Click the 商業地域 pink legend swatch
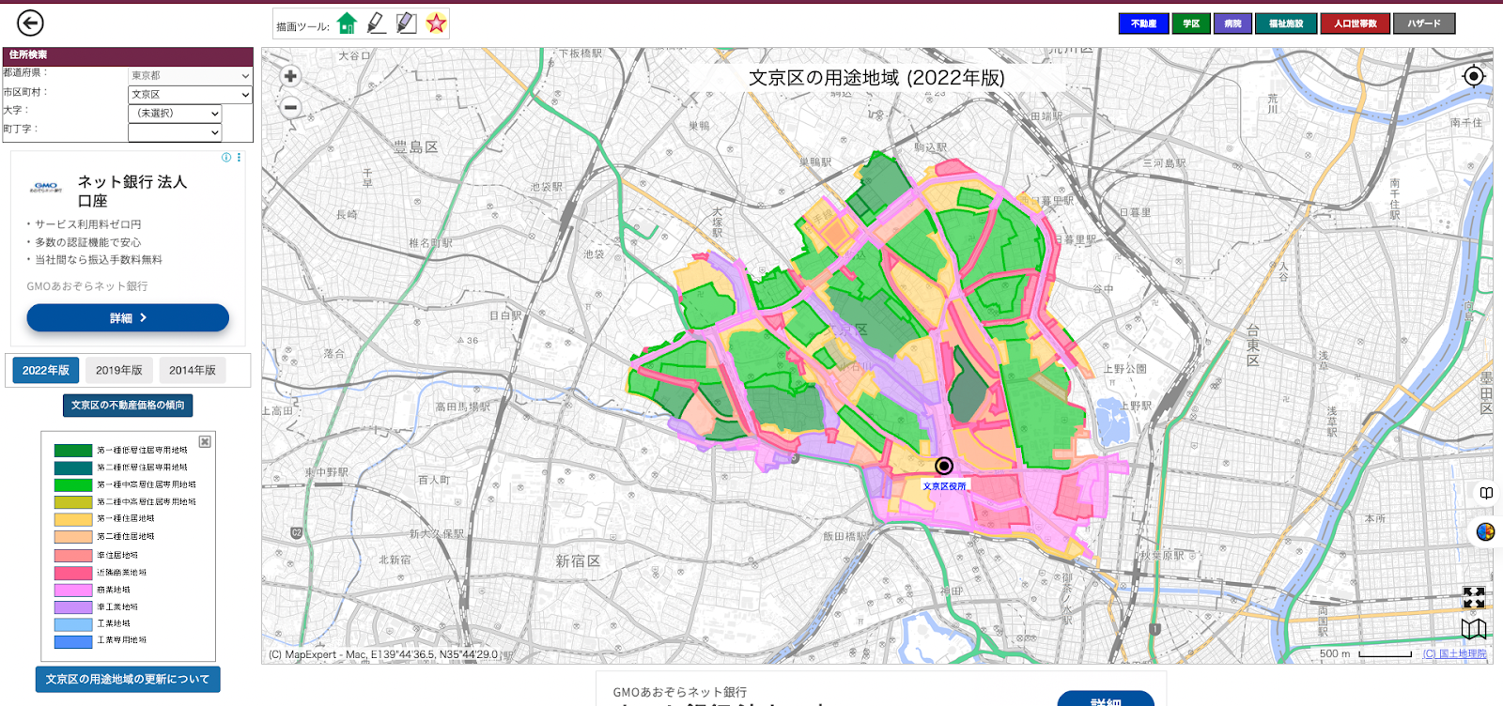Screen dimensions: 1503x706 (72, 590)
